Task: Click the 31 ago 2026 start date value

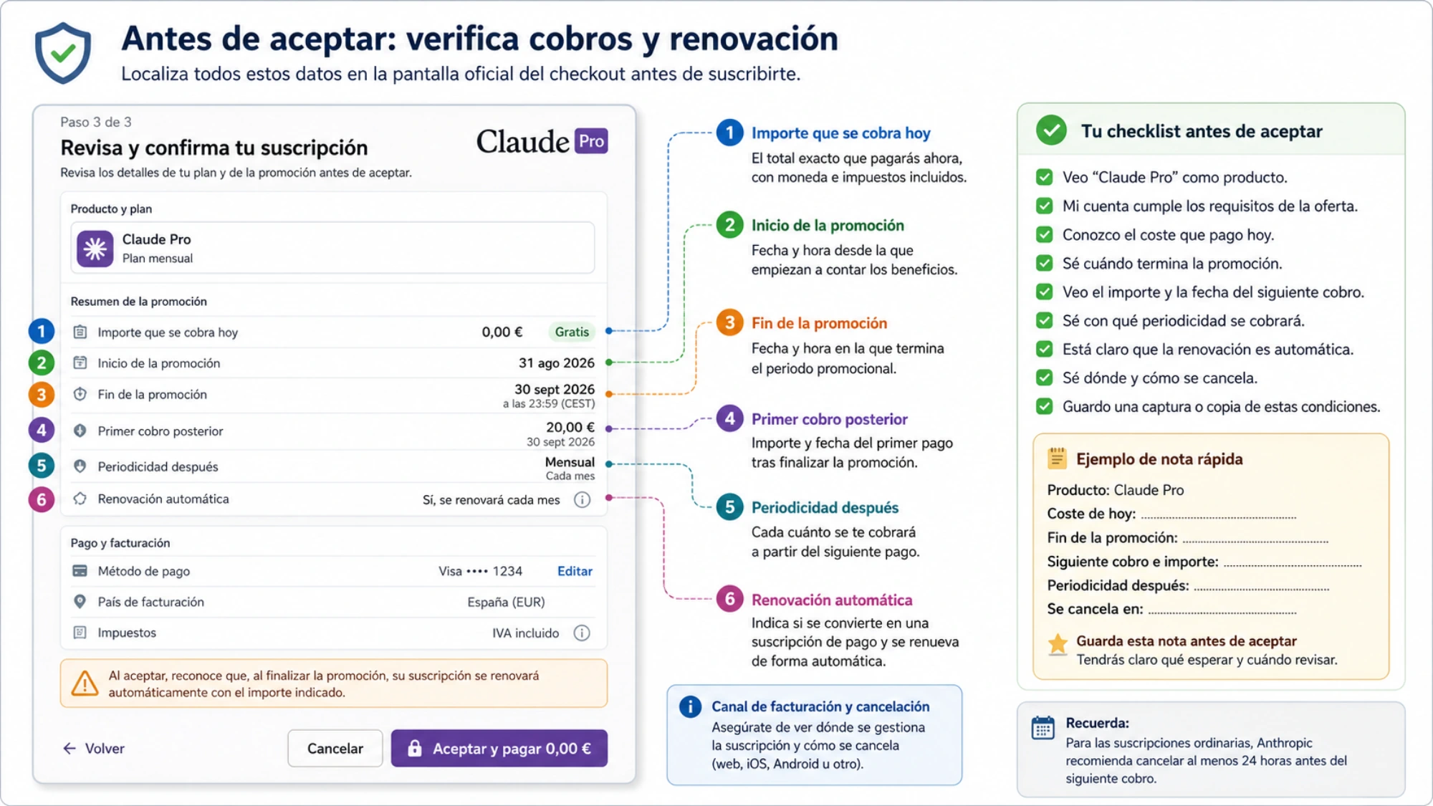Action: click(557, 363)
